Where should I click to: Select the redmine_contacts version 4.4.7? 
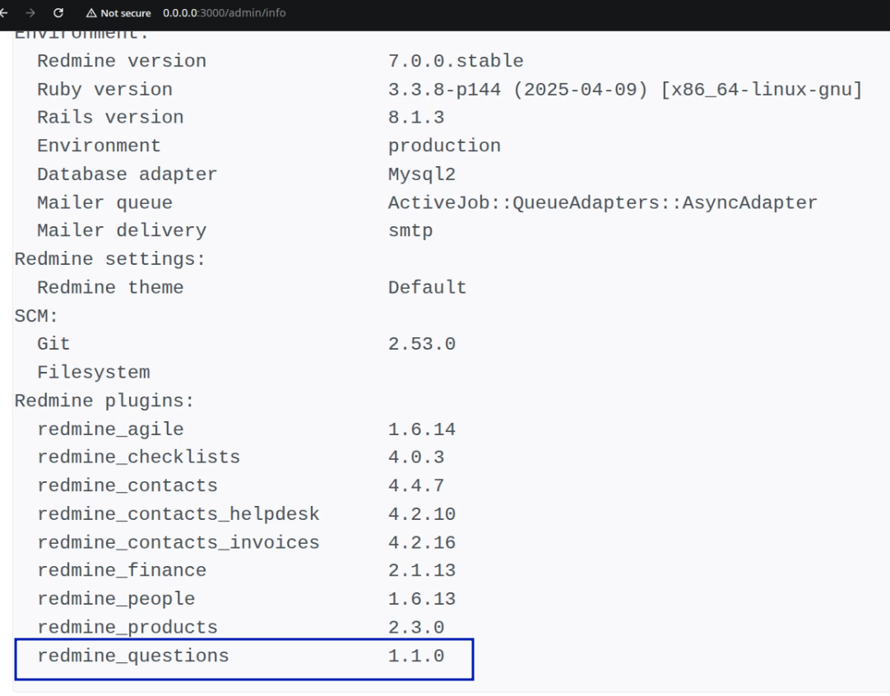click(x=416, y=485)
